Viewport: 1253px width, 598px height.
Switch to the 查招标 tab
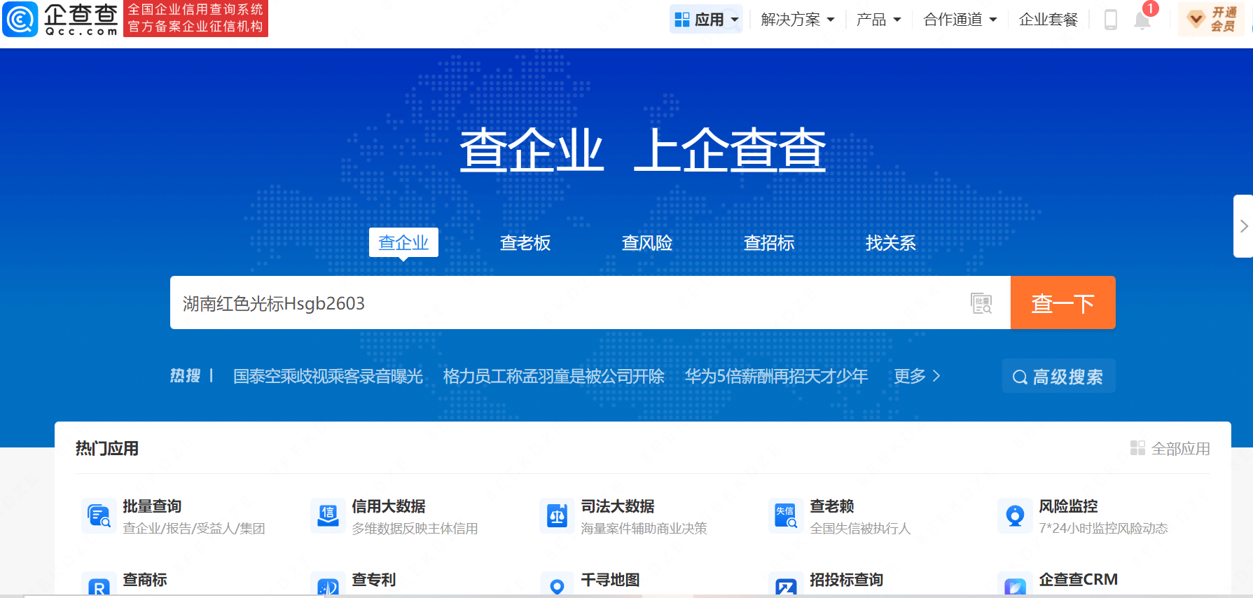[x=769, y=243]
